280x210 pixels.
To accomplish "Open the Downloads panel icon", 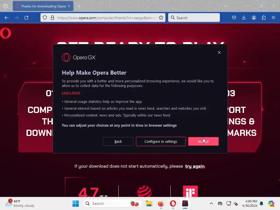I will (x=244, y=18).
